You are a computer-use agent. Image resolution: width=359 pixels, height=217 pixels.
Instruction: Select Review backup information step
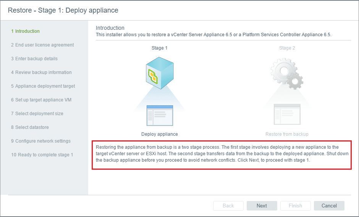click(x=41, y=72)
